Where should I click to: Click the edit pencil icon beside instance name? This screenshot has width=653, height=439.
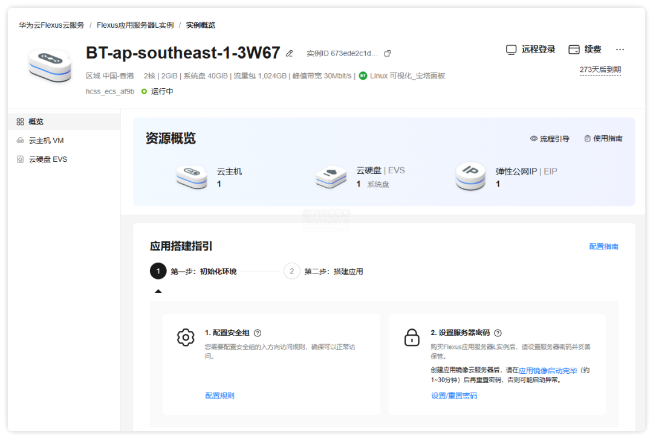pos(290,54)
